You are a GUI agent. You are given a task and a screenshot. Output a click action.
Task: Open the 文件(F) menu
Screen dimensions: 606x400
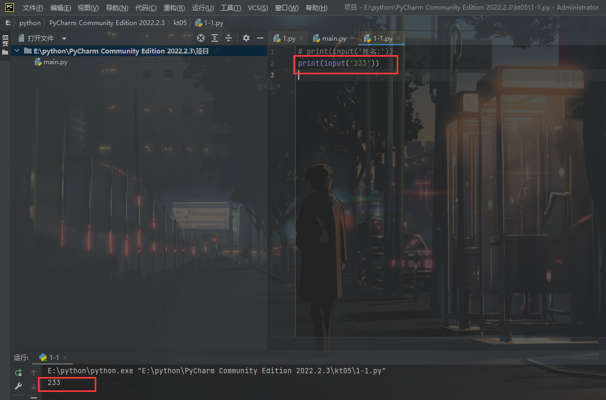coord(33,7)
